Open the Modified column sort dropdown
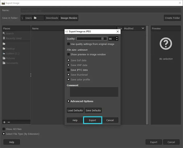Image resolution: width=183 pixels, height=148 pixels. [x=143, y=28]
